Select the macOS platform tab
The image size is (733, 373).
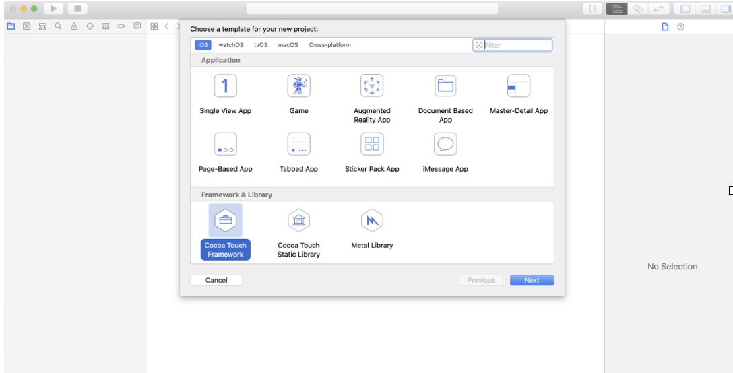(x=288, y=45)
